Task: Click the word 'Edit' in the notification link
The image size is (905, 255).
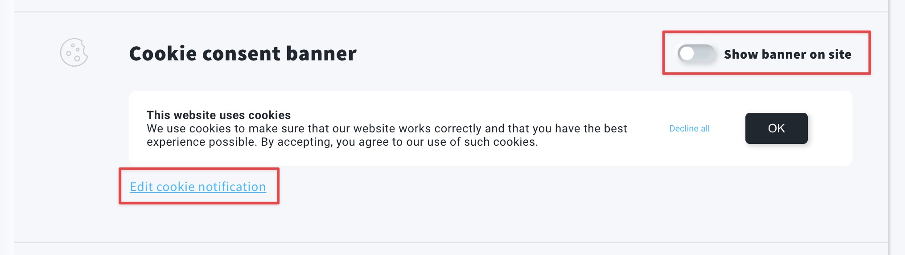Action: pyautogui.click(x=141, y=187)
